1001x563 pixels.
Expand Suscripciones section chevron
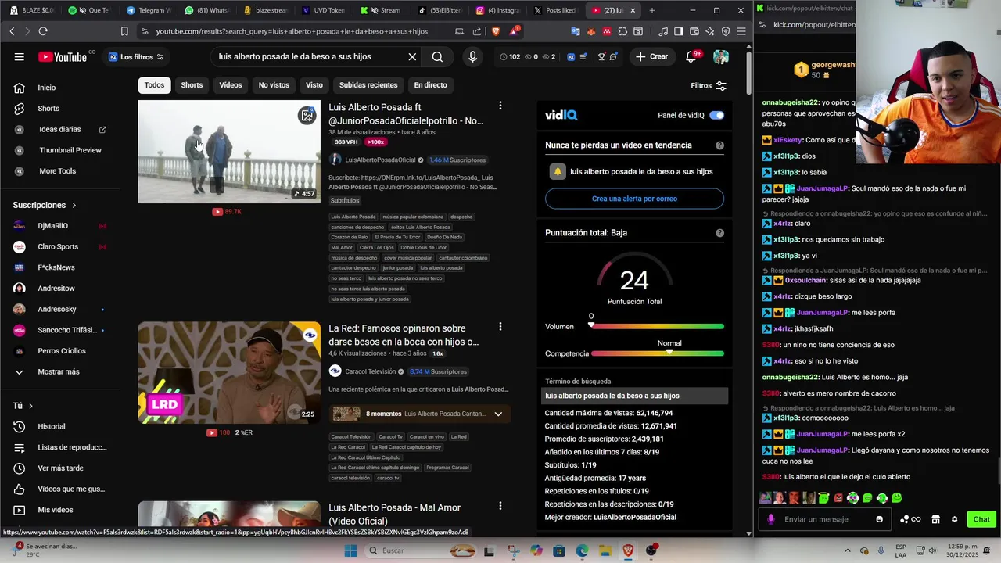point(74,205)
